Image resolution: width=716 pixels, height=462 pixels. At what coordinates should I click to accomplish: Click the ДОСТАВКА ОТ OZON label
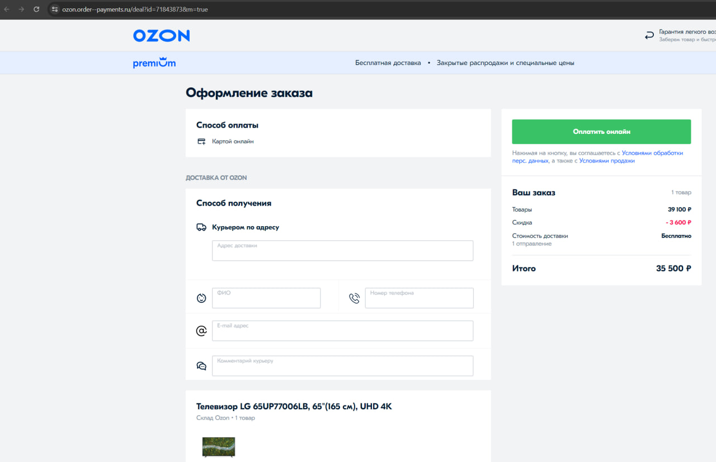216,178
